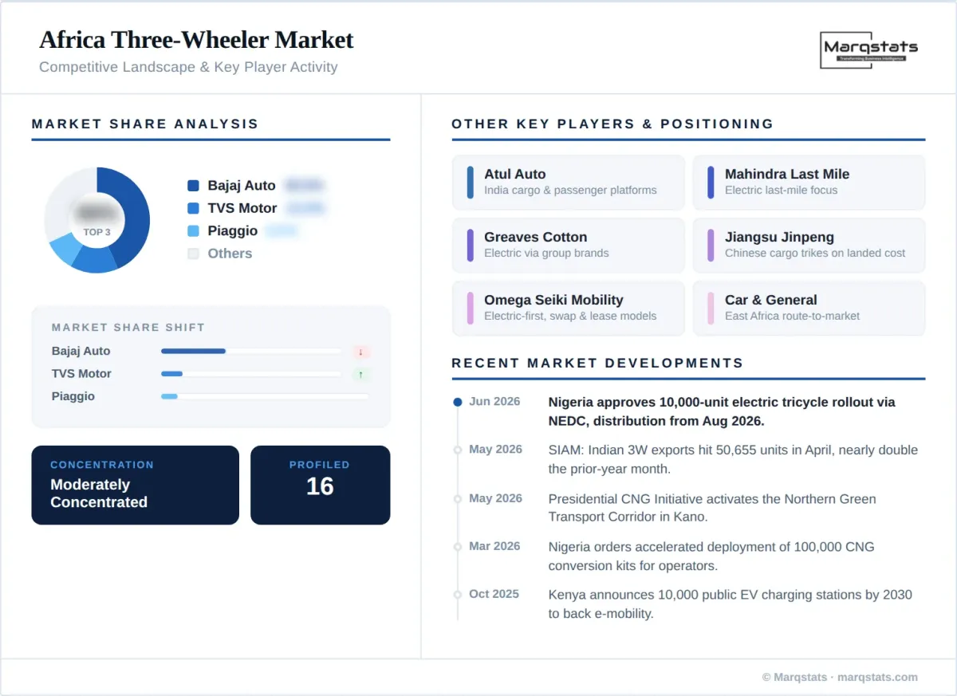Click the green up-arrow badge for TVS Motor
This screenshot has width=957, height=696.
[360, 374]
